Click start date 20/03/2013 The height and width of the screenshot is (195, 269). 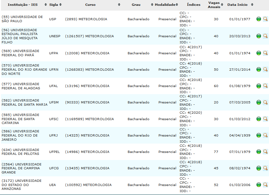[x=240, y=36]
